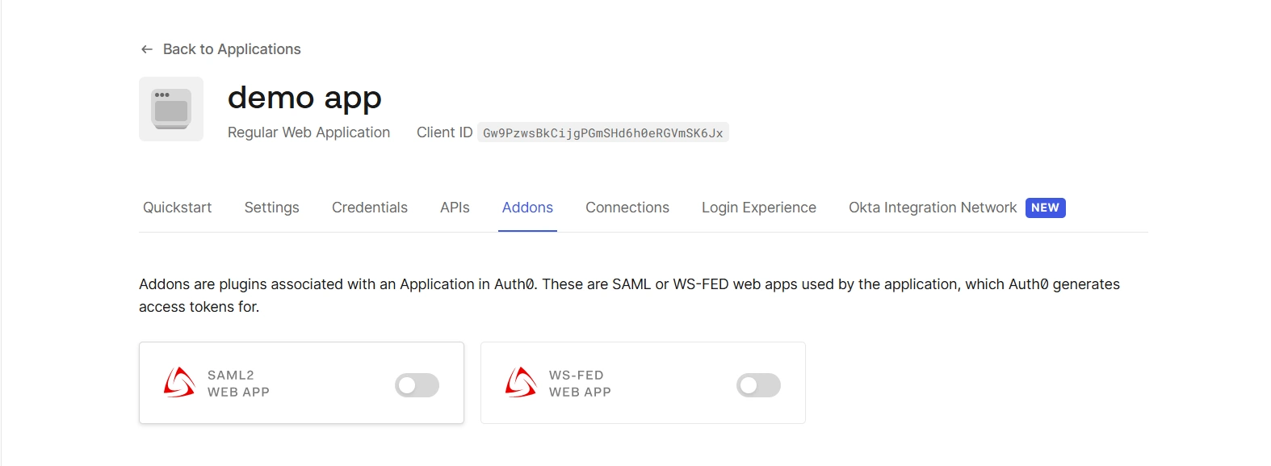
Task: Open the Okta Integration Network tab
Action: pyautogui.click(x=933, y=208)
